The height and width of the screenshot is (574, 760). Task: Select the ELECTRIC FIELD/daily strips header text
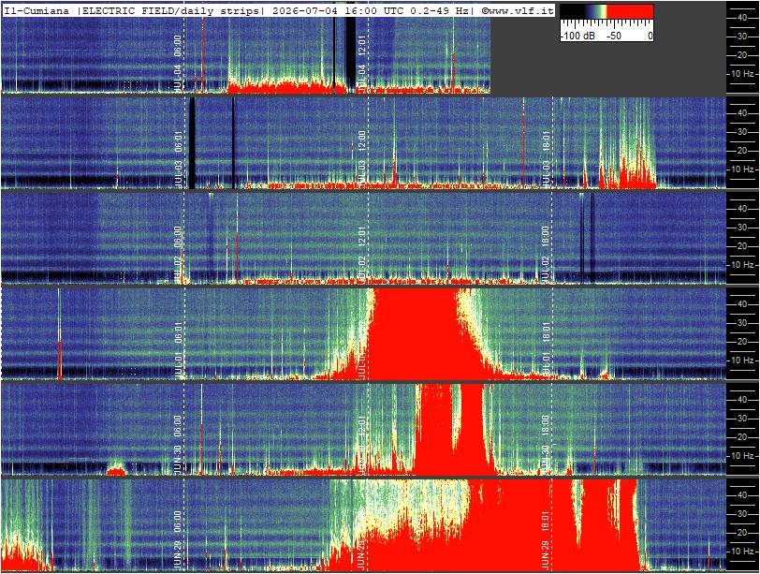pos(170,10)
